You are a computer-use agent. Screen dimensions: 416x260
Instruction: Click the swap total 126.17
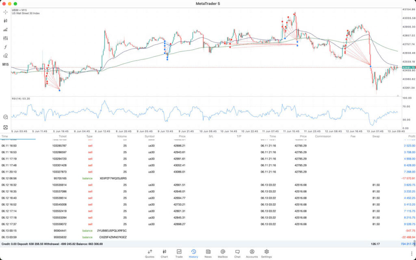375,244
